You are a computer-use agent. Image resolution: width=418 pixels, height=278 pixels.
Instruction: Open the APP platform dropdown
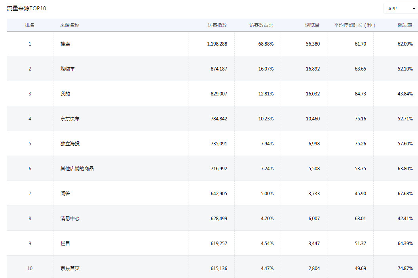click(401, 8)
